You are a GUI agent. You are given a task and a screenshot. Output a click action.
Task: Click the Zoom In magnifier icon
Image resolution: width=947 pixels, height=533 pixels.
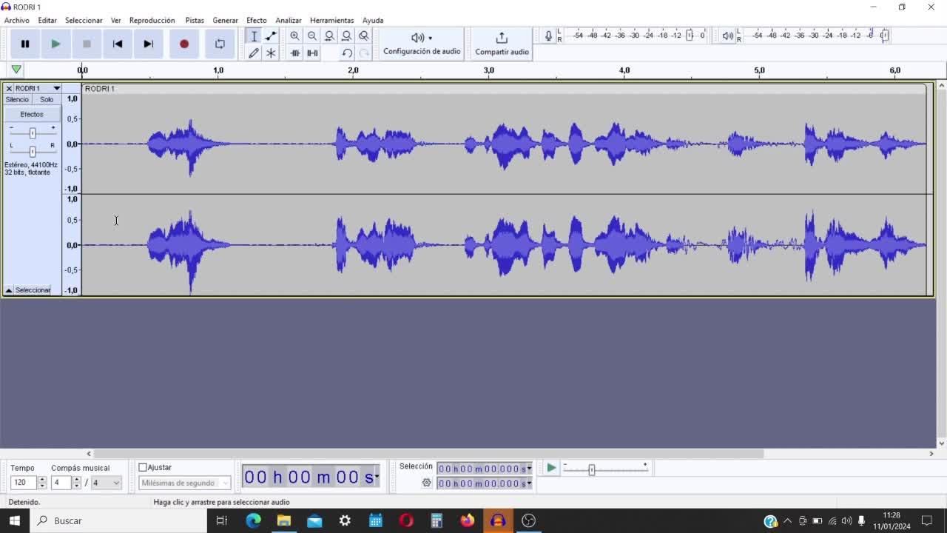pyautogui.click(x=294, y=36)
